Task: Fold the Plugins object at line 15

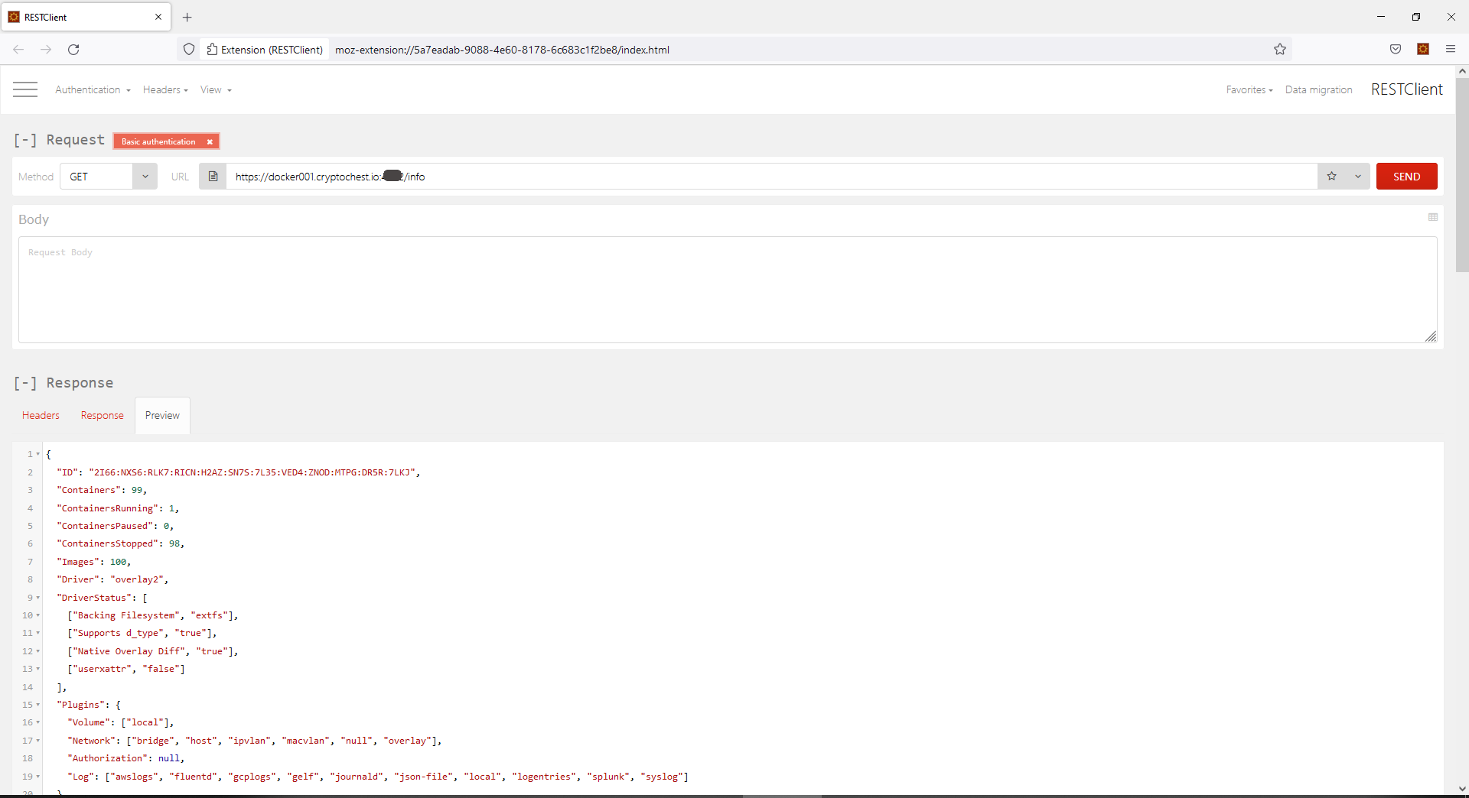Action: coord(38,705)
